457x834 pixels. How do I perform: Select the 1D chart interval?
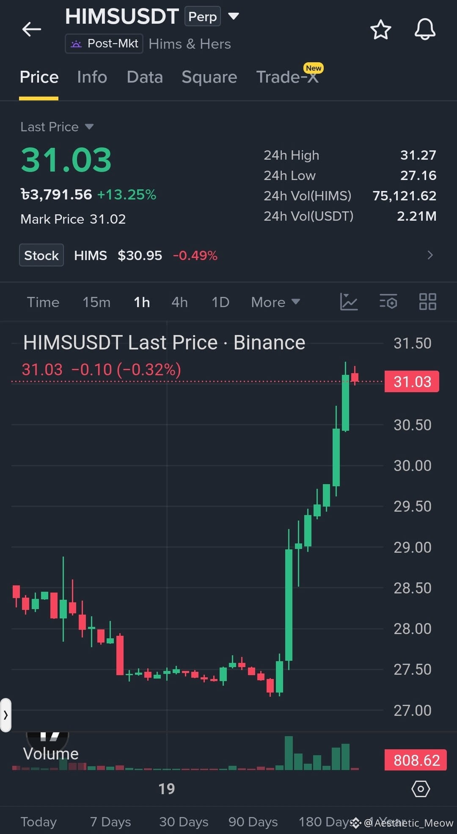(x=220, y=302)
